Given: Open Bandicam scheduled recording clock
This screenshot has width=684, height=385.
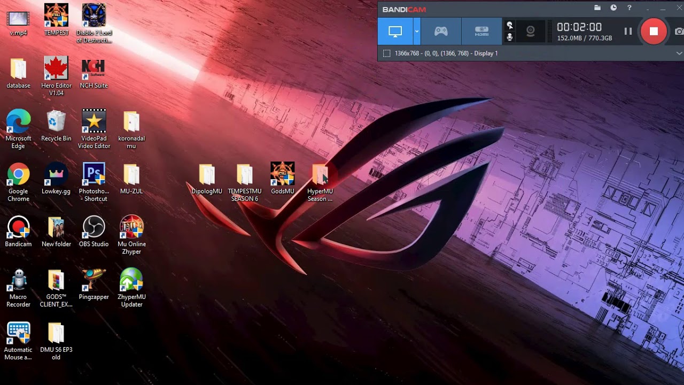Looking at the screenshot, I should coord(613,8).
